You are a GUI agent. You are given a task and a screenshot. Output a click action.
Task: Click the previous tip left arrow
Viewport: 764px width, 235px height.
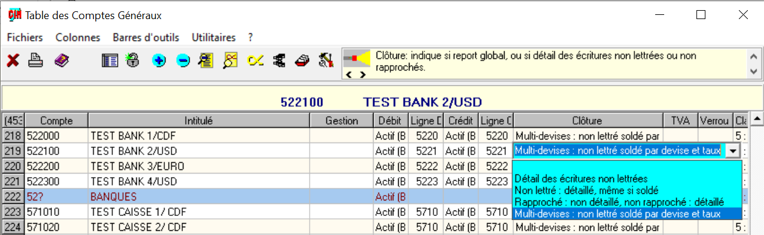tap(349, 75)
